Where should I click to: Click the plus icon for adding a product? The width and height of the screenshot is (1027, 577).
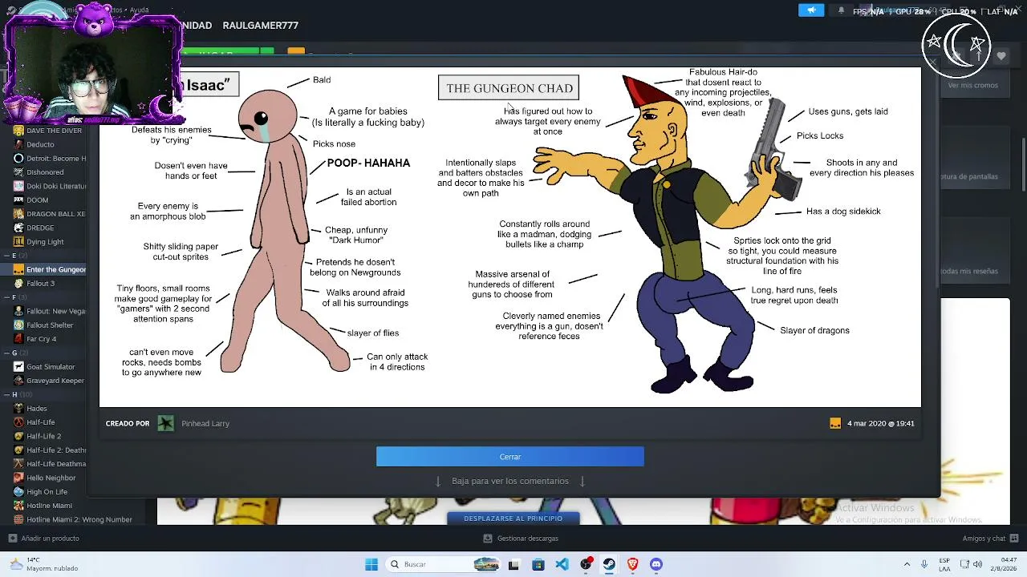(12, 539)
